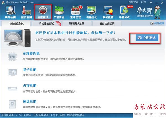Open title bar dropdown menu arrow
Viewport: 166px width, 118px height.
coord(151,2)
